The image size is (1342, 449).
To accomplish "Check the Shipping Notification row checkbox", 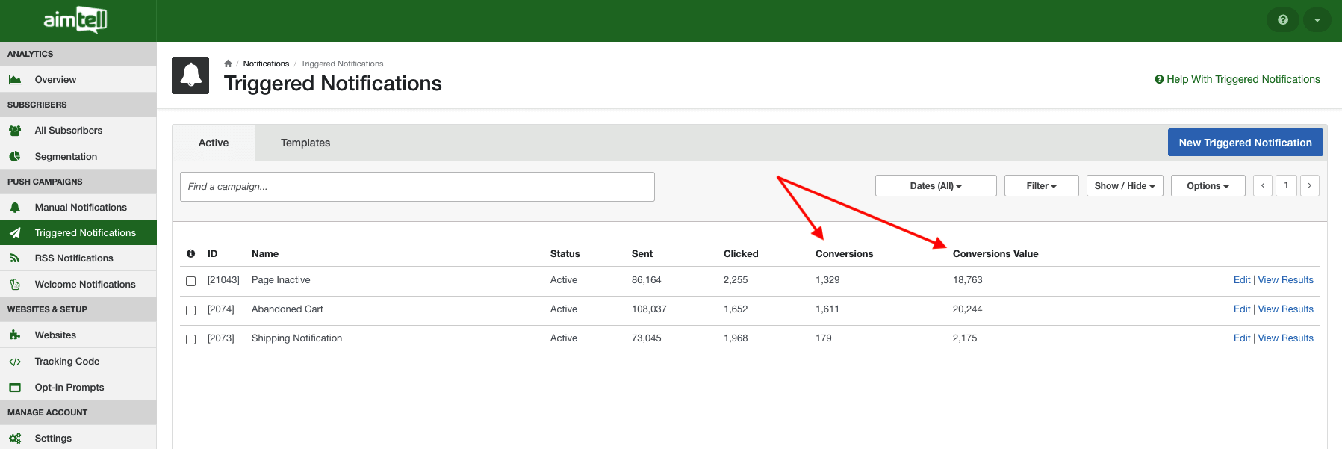I will coord(190,339).
